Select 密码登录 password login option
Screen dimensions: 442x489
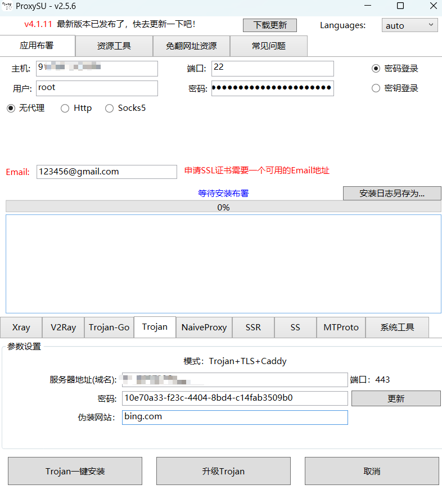point(376,69)
